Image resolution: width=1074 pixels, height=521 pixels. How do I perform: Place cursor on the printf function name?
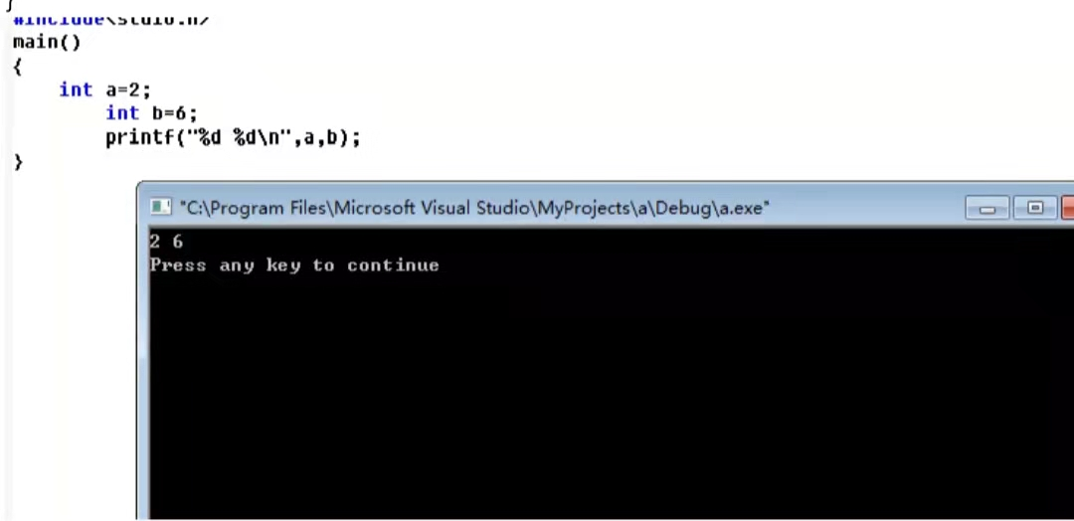click(140, 137)
